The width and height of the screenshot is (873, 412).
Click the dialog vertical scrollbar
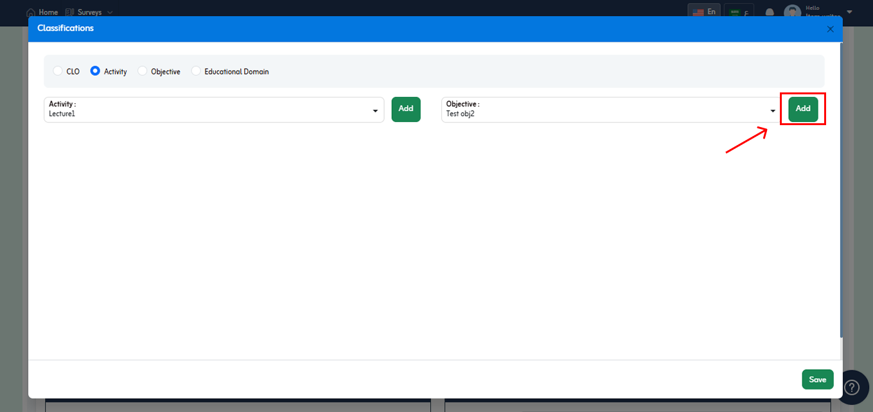coord(841,189)
